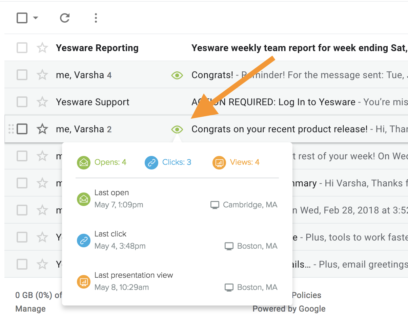Viewport: 408px width, 319px height.
Task: Click the Manage storage link
Action: click(x=30, y=309)
